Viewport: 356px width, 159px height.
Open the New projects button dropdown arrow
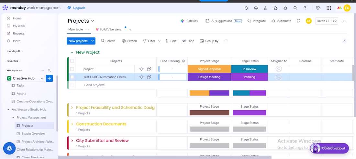[93, 41]
